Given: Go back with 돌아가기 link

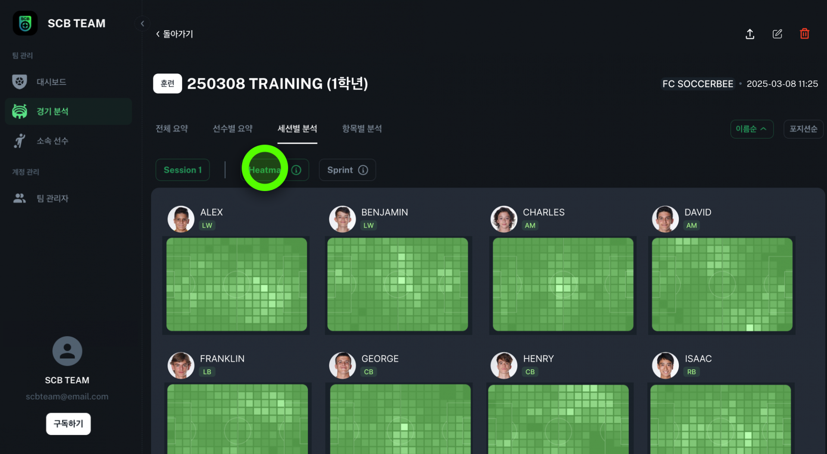Looking at the screenshot, I should pyautogui.click(x=174, y=34).
